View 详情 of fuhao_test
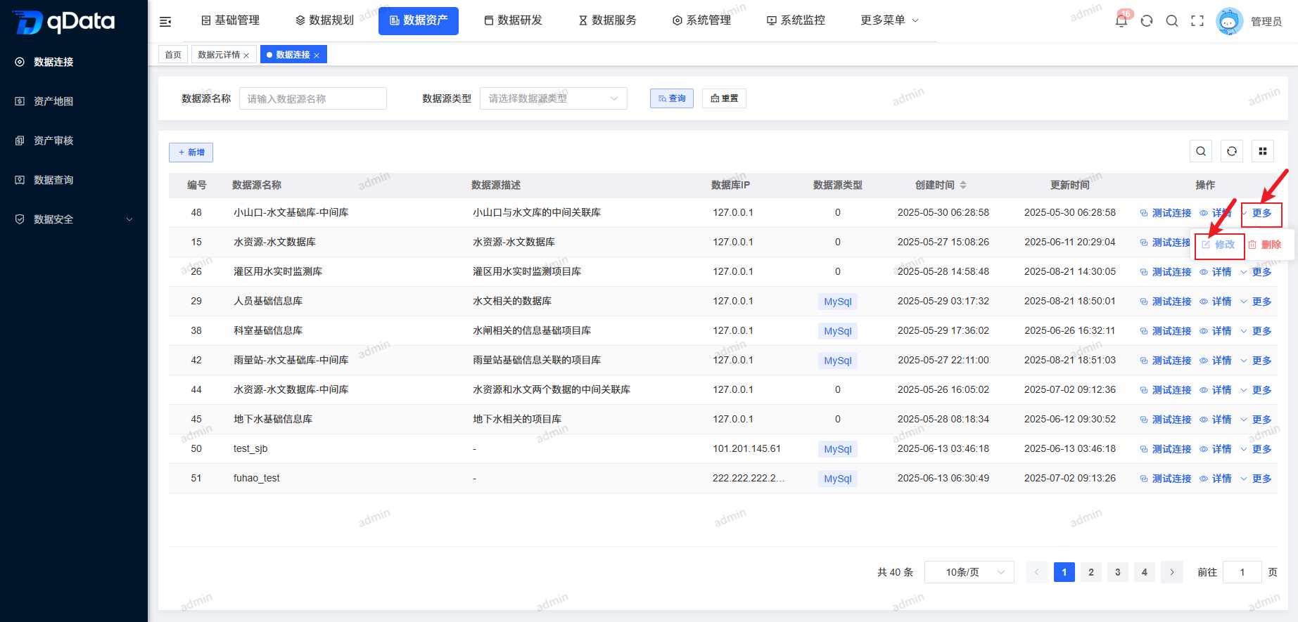1298x622 pixels. pyautogui.click(x=1216, y=479)
